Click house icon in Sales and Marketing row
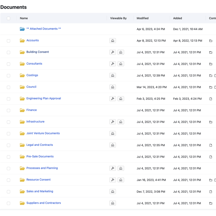 pos(112,192)
